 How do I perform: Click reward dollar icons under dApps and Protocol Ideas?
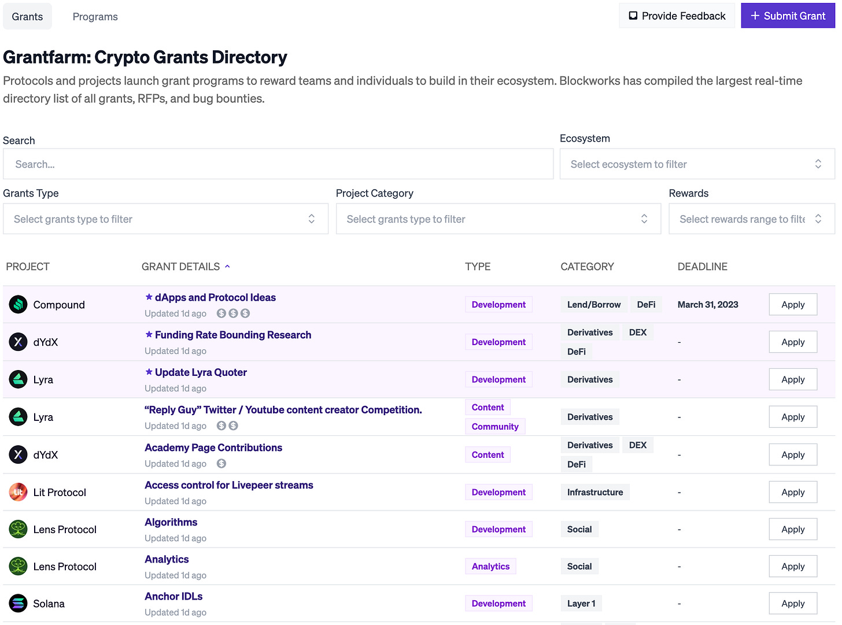[233, 313]
